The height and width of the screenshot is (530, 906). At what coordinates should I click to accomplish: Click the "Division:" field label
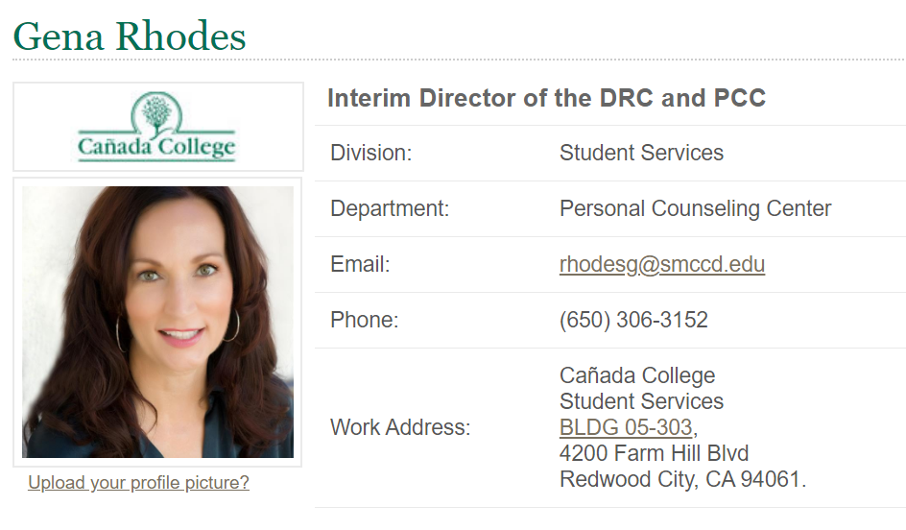370,153
